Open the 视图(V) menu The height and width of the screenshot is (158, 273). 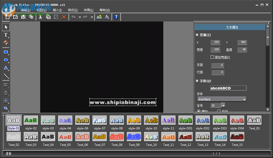click(x=42, y=10)
